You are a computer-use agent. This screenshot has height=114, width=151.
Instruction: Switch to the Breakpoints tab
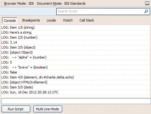(x=31, y=20)
